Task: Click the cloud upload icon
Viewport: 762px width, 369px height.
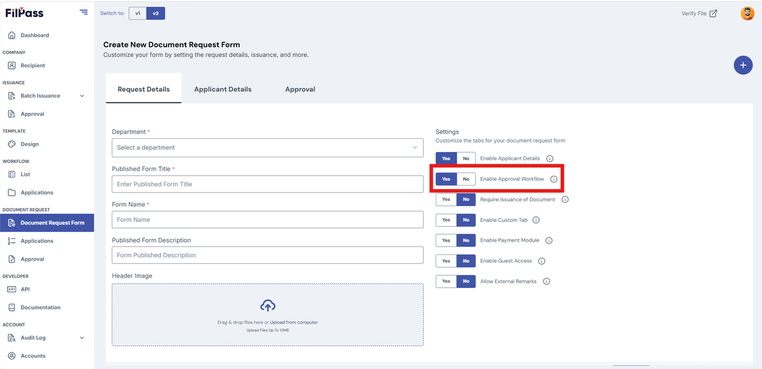Action: [267, 306]
